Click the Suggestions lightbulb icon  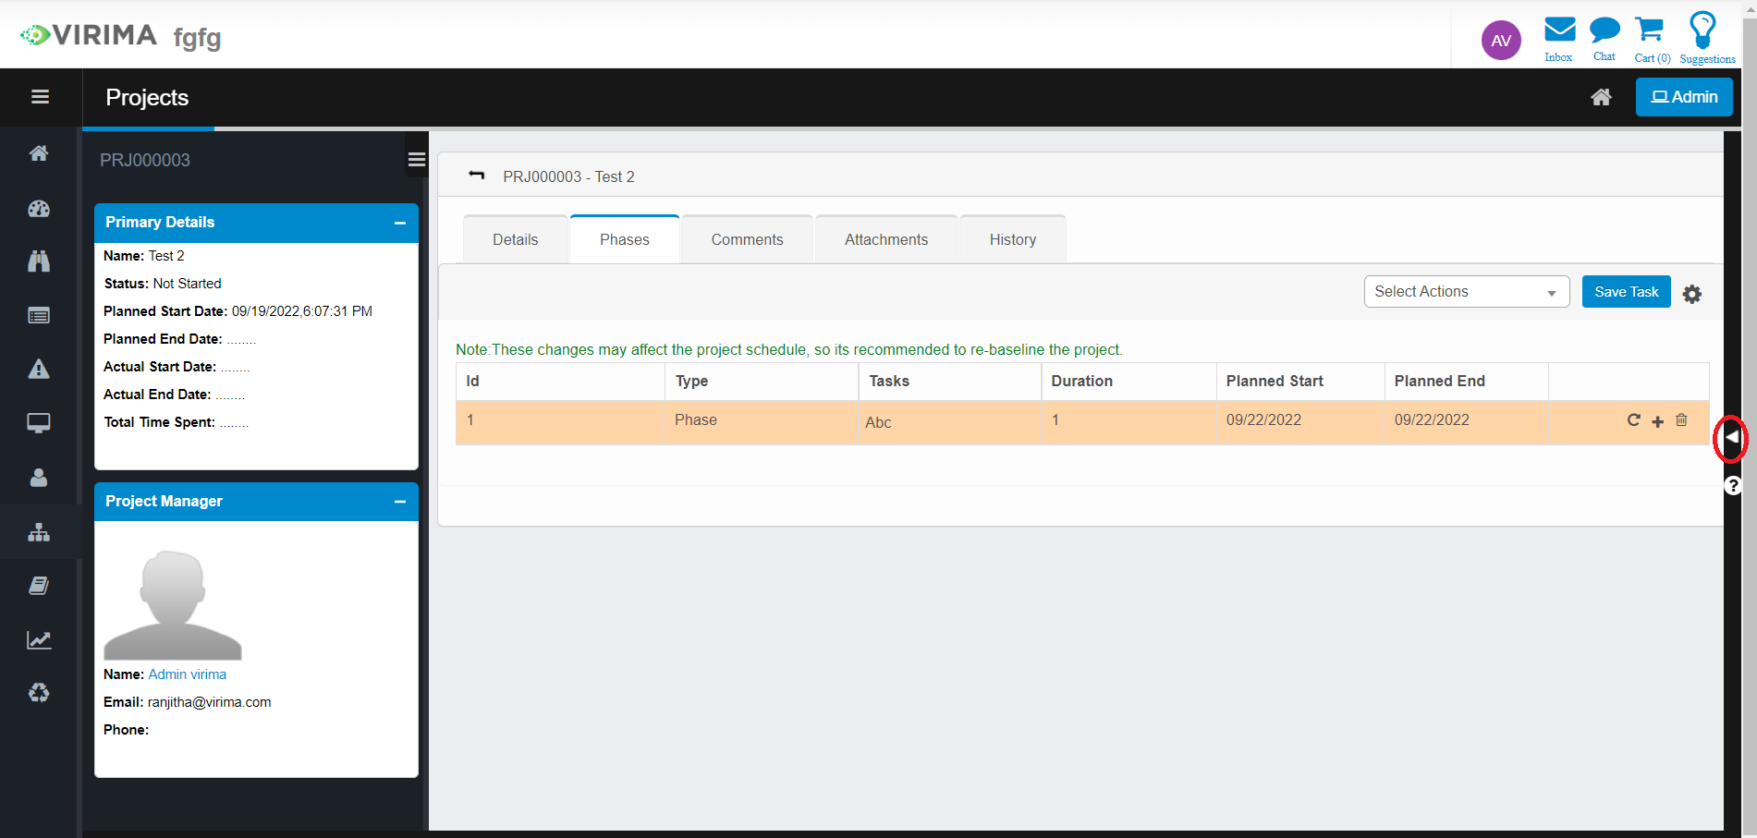(x=1702, y=30)
